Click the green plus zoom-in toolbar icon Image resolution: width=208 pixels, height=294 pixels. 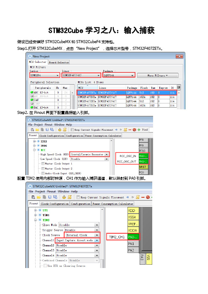(x=139, y=130)
